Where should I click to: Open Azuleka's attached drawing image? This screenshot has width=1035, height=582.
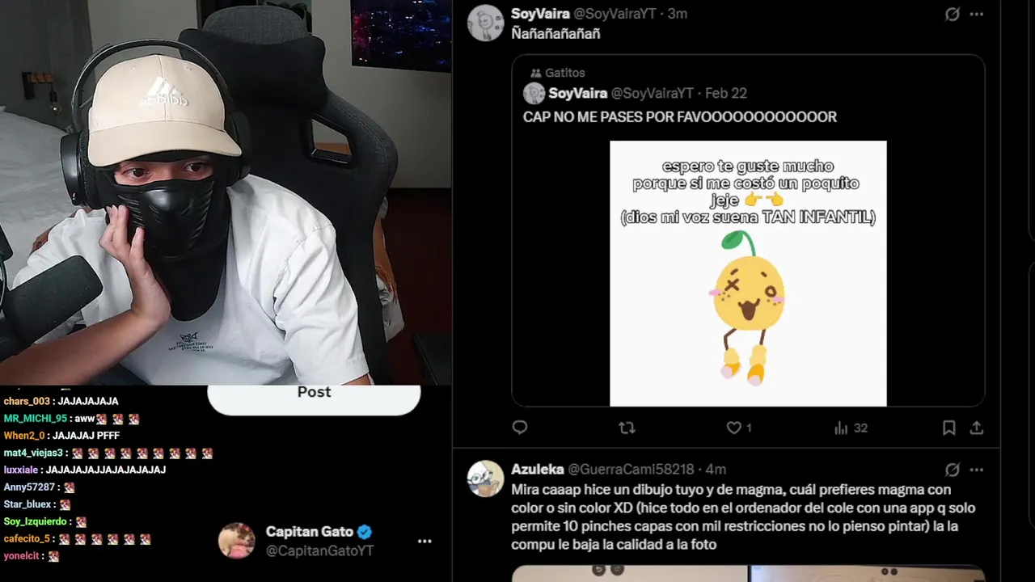748,573
